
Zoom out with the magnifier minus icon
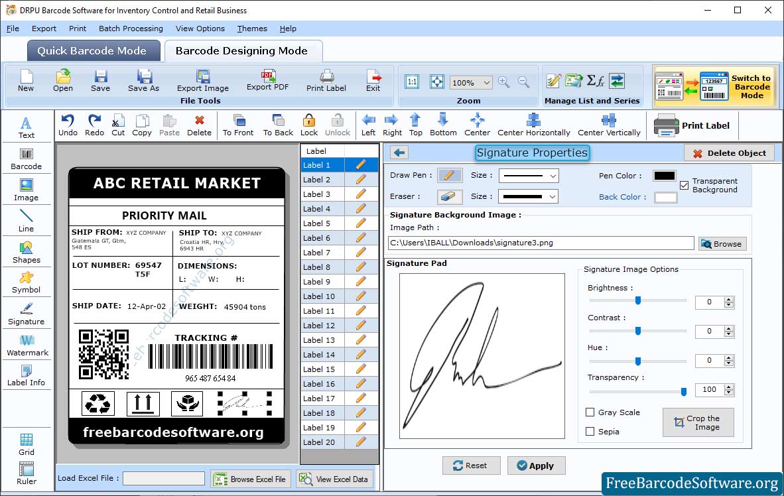[523, 82]
